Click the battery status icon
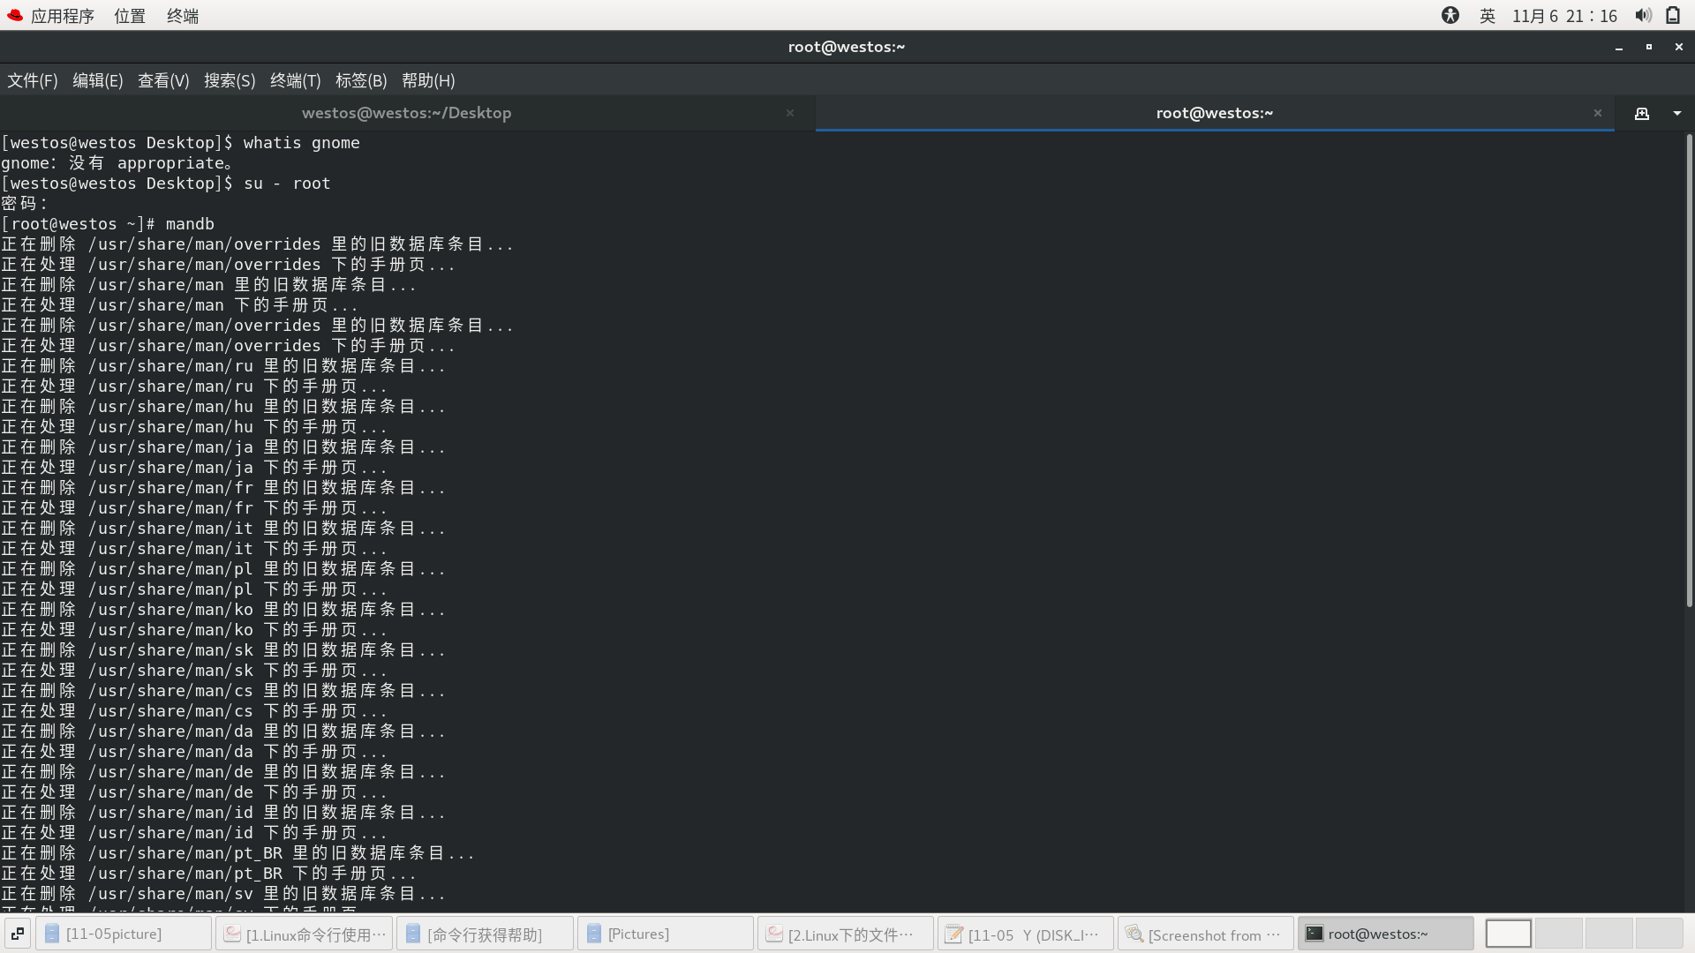This screenshot has width=1695, height=953. [1673, 16]
